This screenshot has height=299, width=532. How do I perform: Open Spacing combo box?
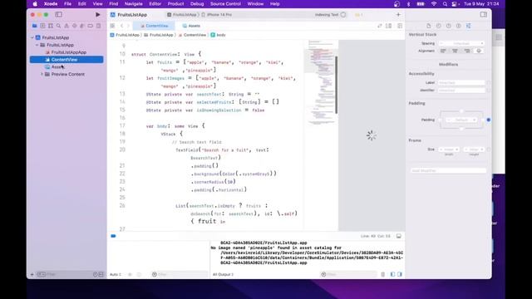click(461, 43)
